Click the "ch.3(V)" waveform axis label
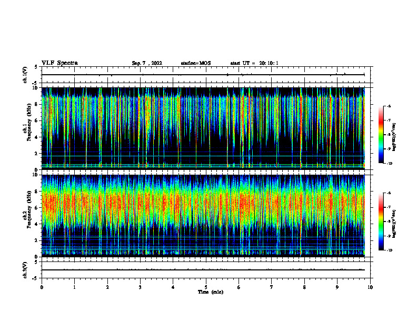 tap(25, 270)
